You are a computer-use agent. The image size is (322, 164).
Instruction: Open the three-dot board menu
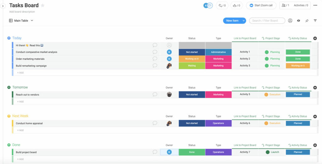[315, 5]
